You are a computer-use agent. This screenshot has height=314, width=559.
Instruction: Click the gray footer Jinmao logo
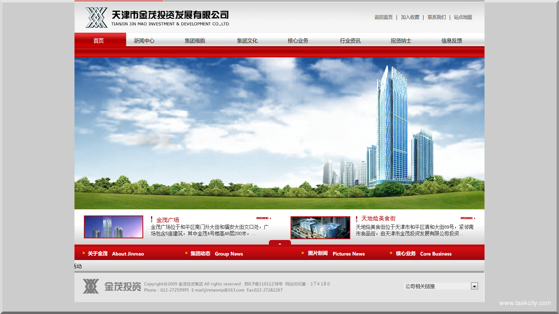point(112,286)
